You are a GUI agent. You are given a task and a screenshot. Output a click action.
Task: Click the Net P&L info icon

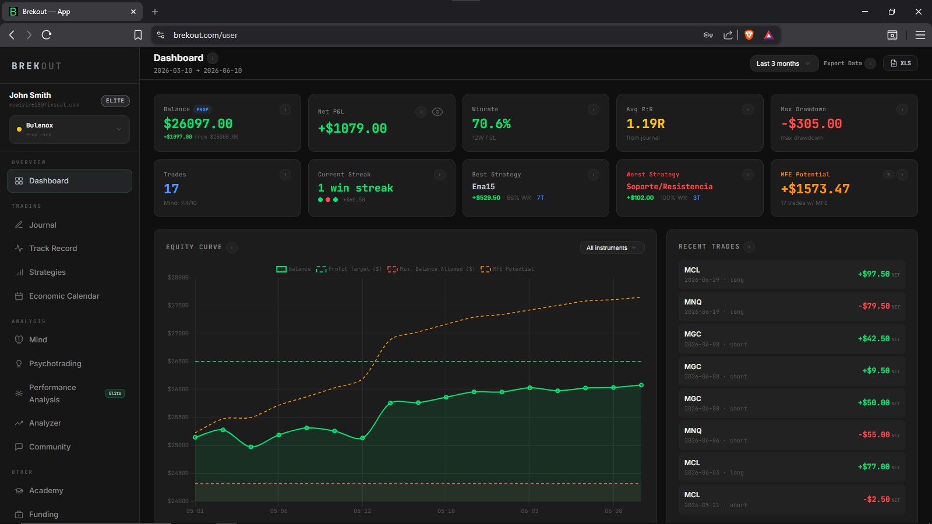[x=421, y=112]
